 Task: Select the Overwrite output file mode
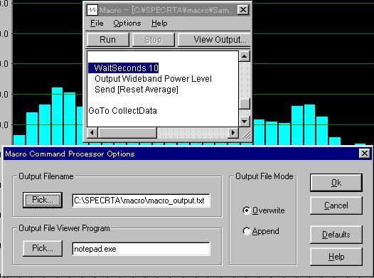pyautogui.click(x=247, y=210)
